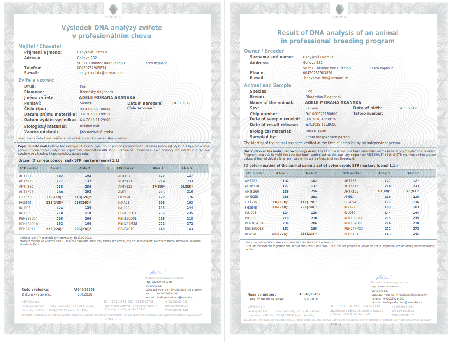Open hanysova.lida@seznam.cz email on the Czech page

pyautogui.click(x=100, y=73)
